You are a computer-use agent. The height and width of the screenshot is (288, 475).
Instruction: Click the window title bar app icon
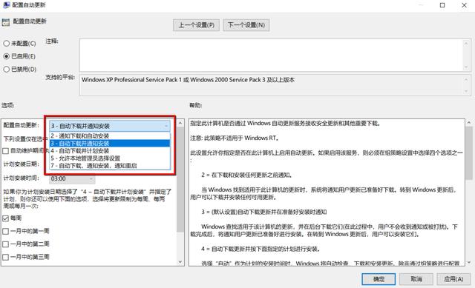7,5
